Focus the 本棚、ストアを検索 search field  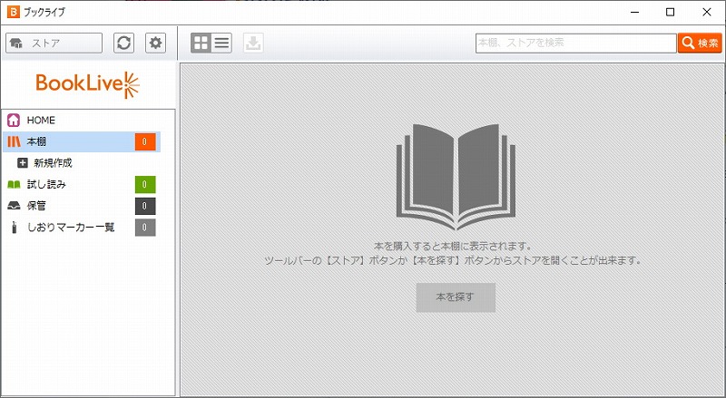point(576,43)
